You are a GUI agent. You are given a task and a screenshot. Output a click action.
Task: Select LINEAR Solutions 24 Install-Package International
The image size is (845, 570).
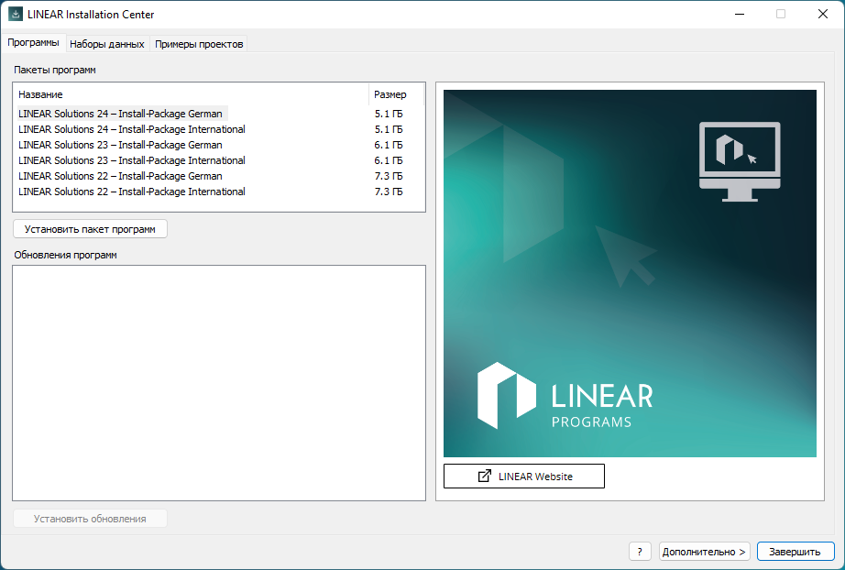click(131, 129)
